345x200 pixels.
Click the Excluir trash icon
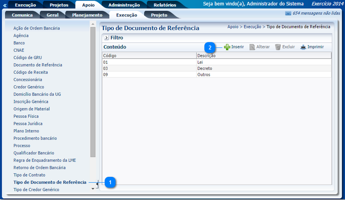point(278,47)
